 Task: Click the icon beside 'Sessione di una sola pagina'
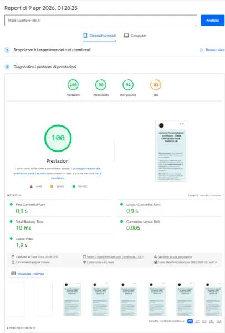(156, 257)
